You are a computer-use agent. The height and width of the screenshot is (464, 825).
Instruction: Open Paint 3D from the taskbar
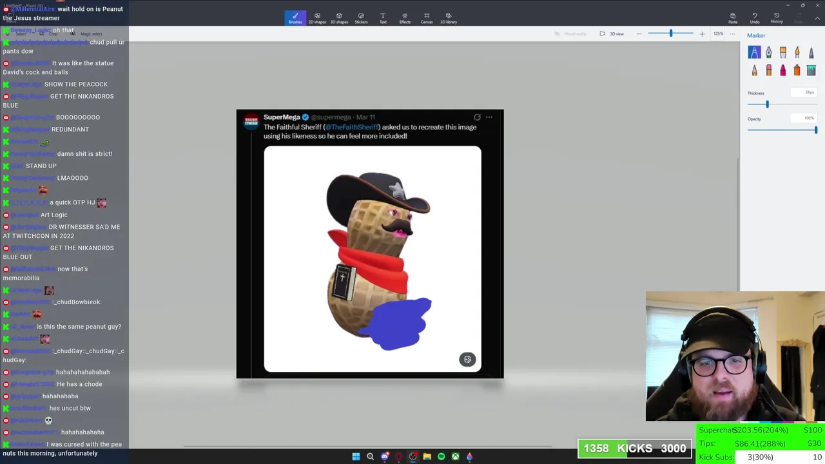(x=469, y=457)
